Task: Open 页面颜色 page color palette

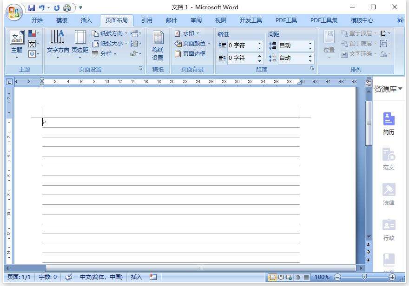Action: point(192,44)
